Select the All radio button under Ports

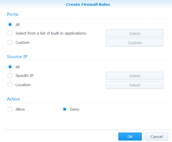10,24
